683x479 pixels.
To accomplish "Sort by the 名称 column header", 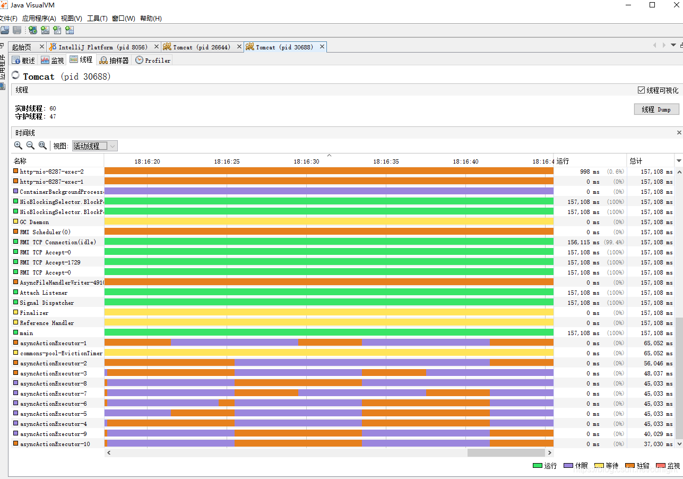I will (x=57, y=161).
